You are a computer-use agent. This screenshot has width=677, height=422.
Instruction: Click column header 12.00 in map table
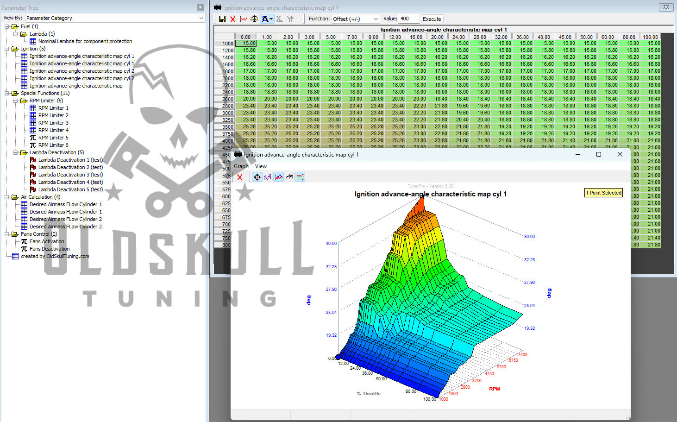pos(395,37)
